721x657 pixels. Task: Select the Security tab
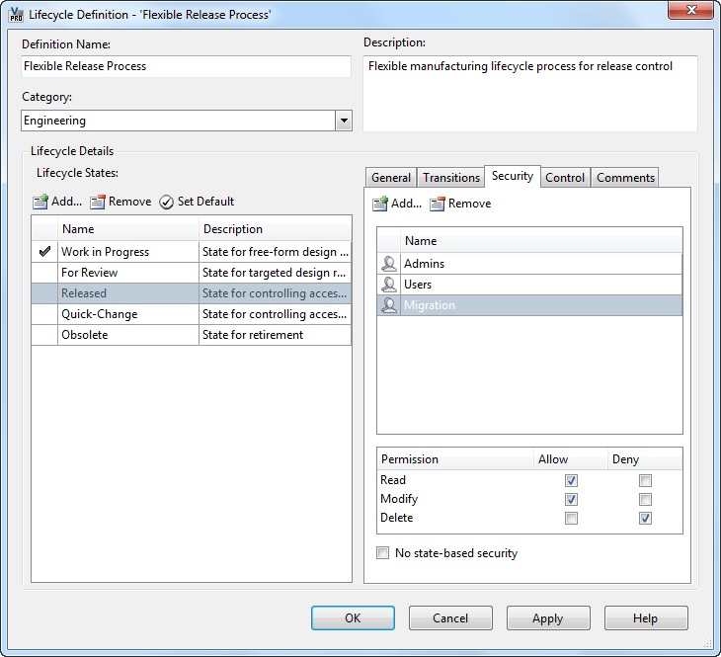click(x=513, y=176)
